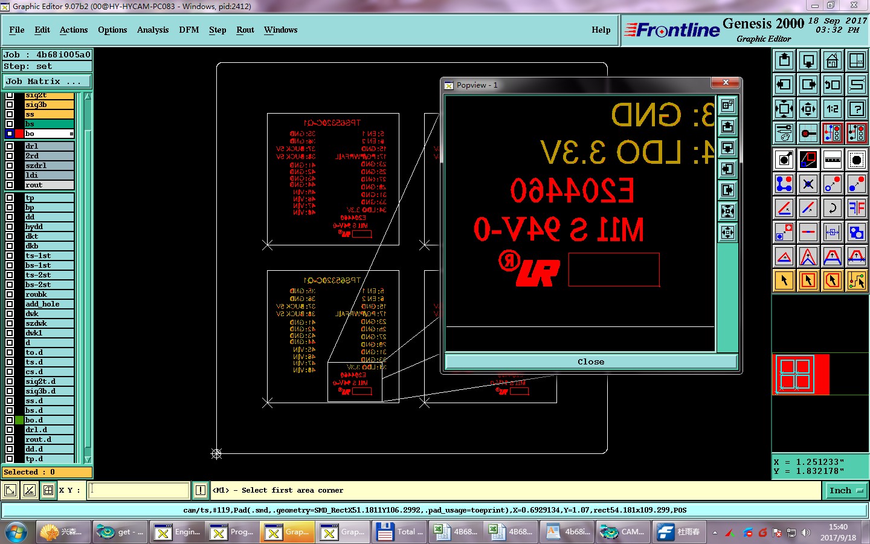Open the CAM taskbar item
The height and width of the screenshot is (544, 870).
pyautogui.click(x=623, y=532)
